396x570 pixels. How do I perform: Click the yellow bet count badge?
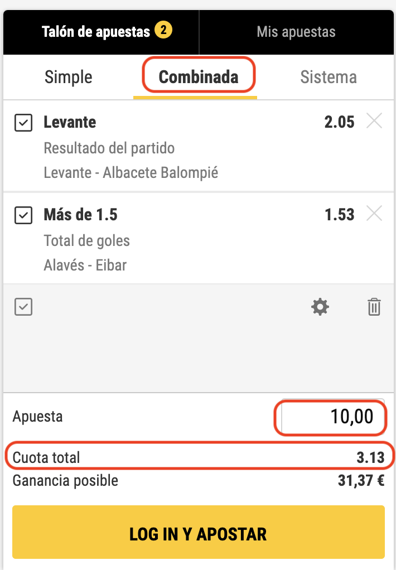[x=163, y=30]
